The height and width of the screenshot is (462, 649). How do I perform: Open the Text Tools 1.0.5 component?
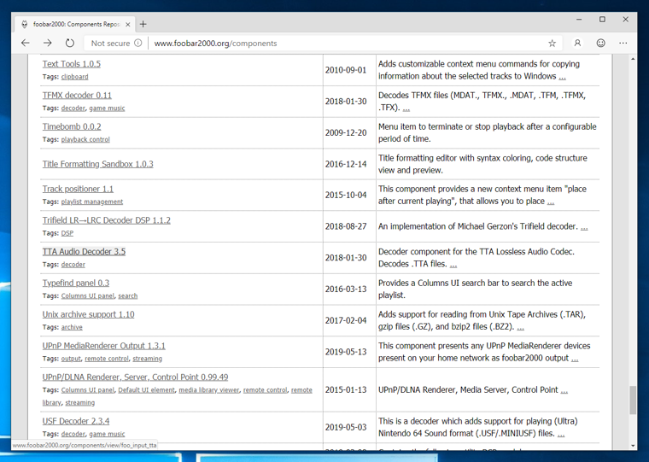(x=71, y=64)
